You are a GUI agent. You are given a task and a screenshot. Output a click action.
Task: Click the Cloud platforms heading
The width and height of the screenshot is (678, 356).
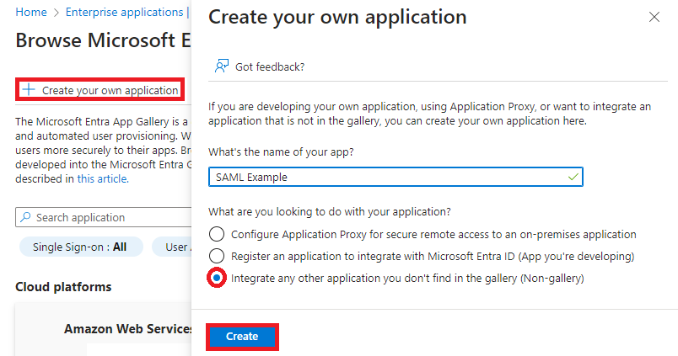click(x=63, y=287)
